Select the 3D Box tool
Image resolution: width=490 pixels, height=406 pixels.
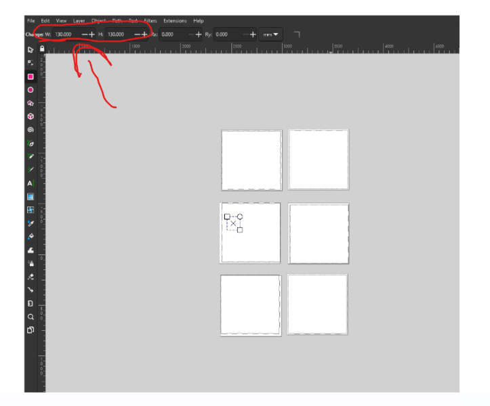[x=30, y=116]
